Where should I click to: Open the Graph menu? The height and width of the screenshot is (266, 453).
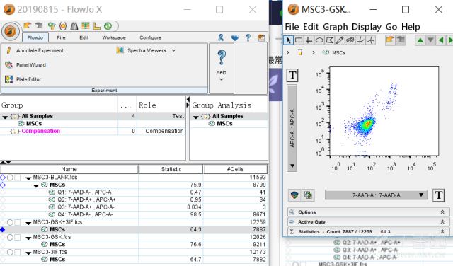click(x=335, y=27)
